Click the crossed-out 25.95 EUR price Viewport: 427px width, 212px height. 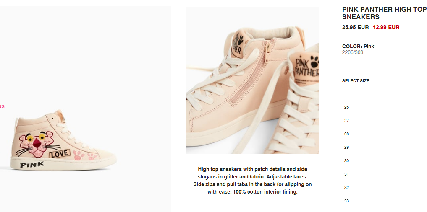[355, 28]
